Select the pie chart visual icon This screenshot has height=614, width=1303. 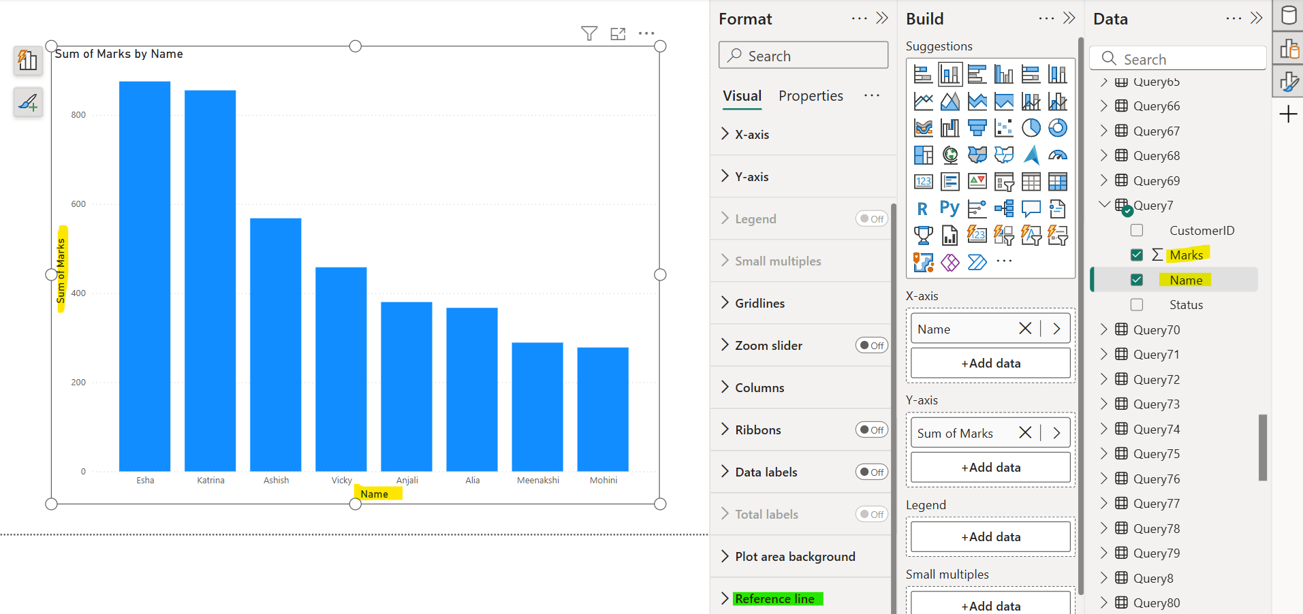pyautogui.click(x=1031, y=127)
